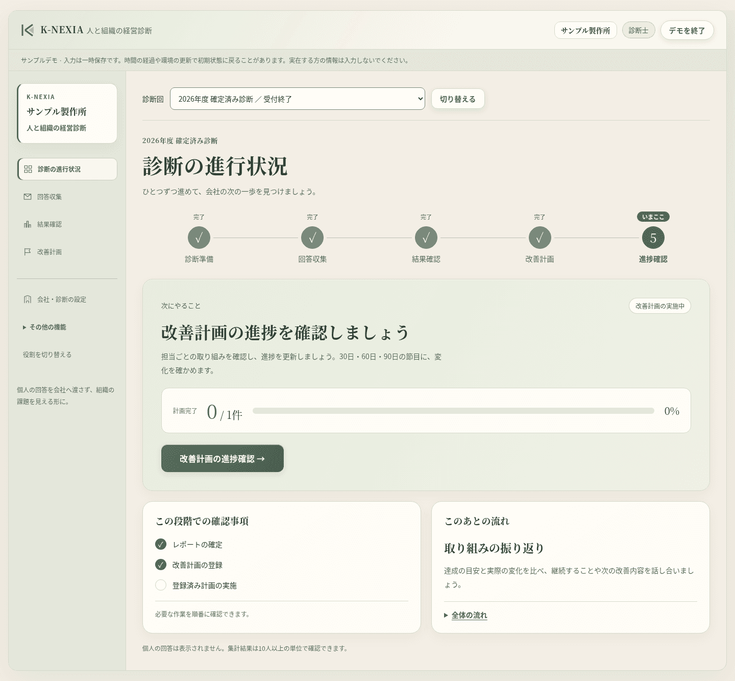The width and height of the screenshot is (735, 681).
Task: Select 結果確認 in the sidebar
Action: click(67, 224)
